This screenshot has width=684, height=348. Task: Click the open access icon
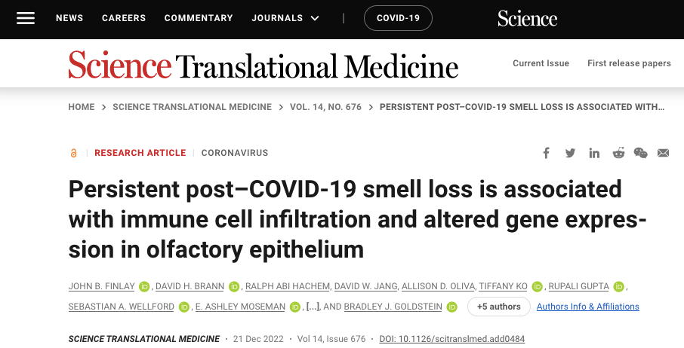click(x=73, y=153)
